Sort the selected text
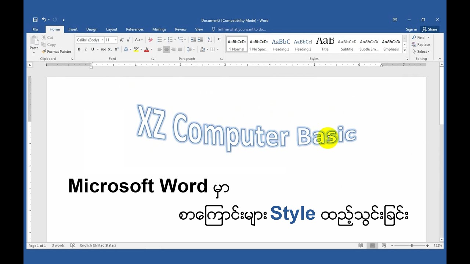 click(210, 40)
